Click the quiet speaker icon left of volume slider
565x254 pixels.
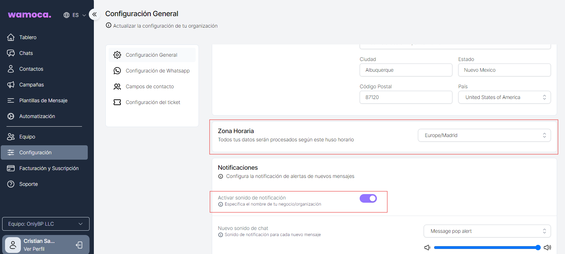coord(427,248)
